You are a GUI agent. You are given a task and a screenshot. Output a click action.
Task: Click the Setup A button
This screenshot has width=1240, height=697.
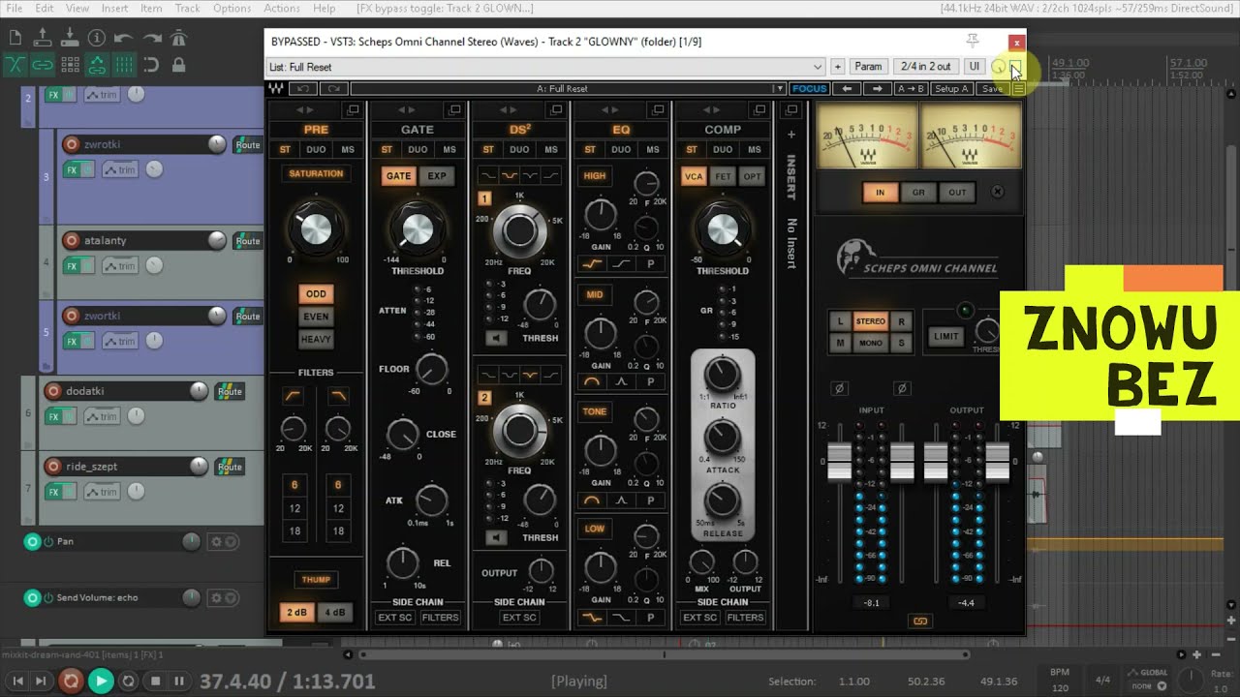click(x=951, y=89)
